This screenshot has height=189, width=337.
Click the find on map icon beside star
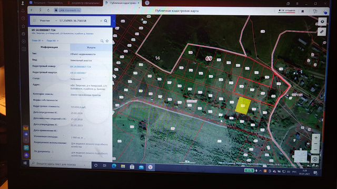[x=102, y=41]
